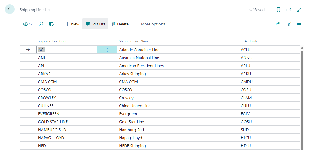Viewport: 323px width, 150px height.
Task: Click the CLAM SCAC code cell
Action: point(269,98)
